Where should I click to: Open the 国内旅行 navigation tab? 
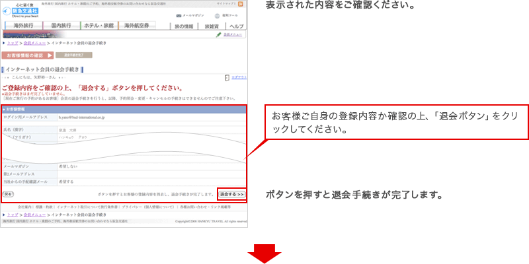coord(61,26)
